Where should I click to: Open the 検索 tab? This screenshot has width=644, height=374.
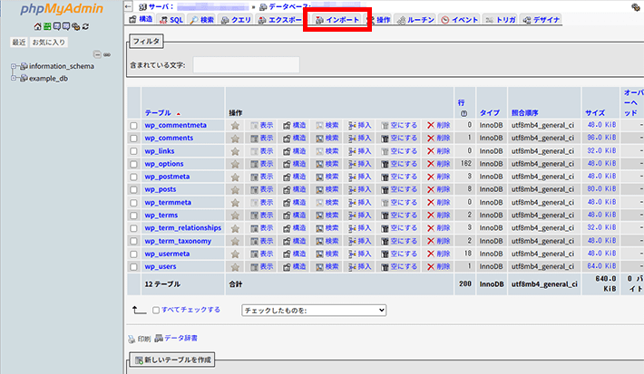[202, 20]
